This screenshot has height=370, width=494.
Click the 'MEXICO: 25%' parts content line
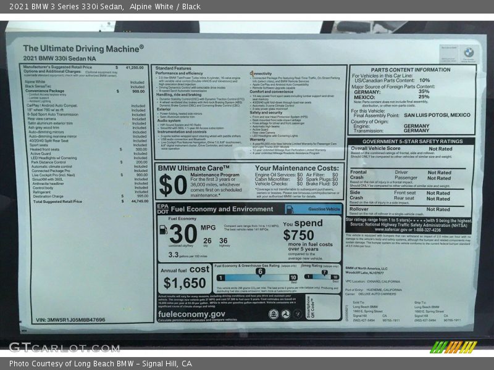point(391,97)
